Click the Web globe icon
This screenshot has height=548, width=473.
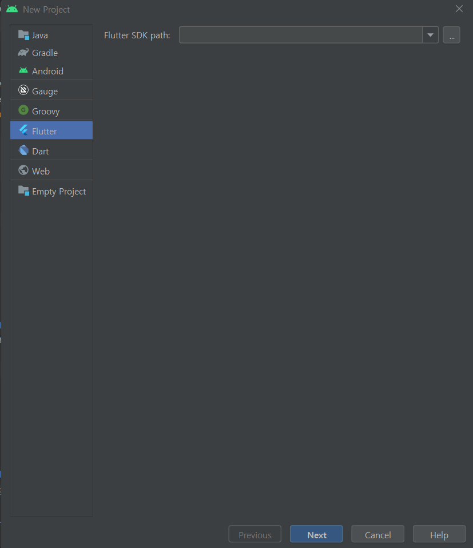(23, 170)
